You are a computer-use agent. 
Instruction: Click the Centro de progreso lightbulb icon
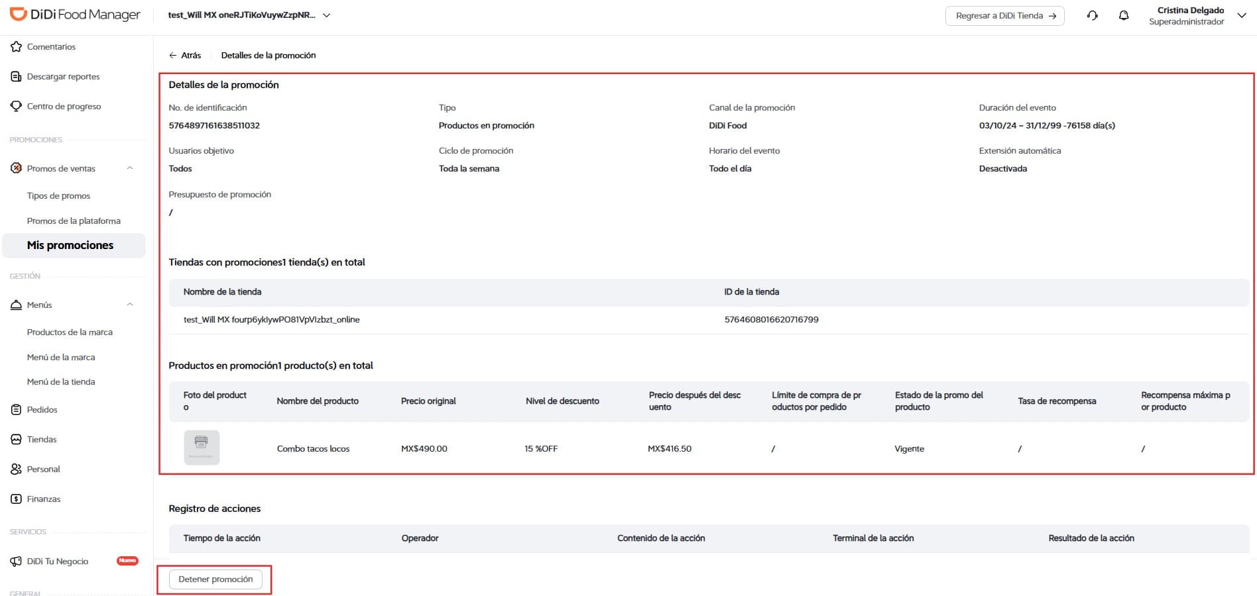pyautogui.click(x=16, y=106)
